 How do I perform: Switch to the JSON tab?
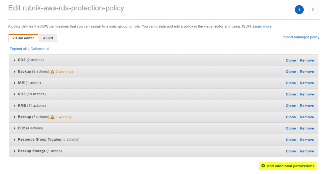click(x=48, y=38)
